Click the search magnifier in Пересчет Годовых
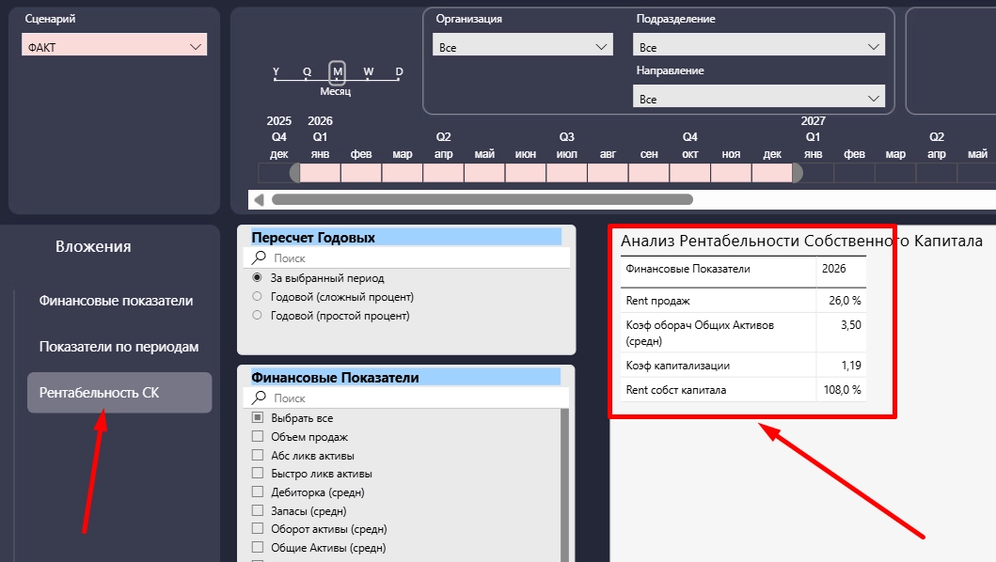The height and width of the screenshot is (562, 996). [x=259, y=258]
